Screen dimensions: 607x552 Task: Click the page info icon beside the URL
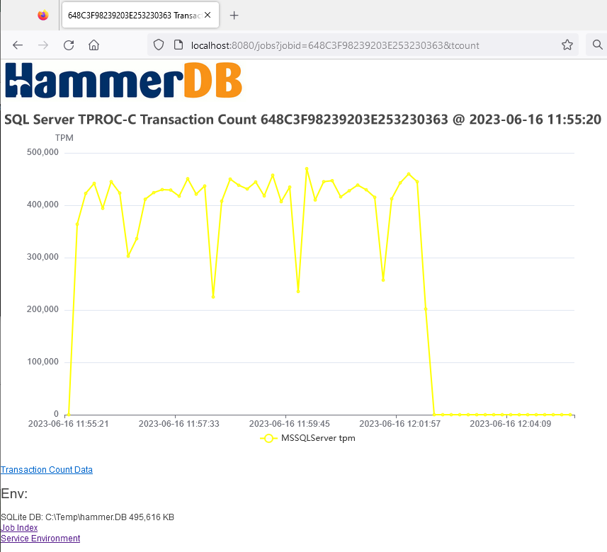(178, 45)
